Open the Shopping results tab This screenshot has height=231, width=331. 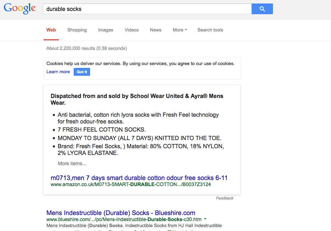(77, 30)
